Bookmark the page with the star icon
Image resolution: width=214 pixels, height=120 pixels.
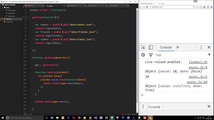(194, 7)
